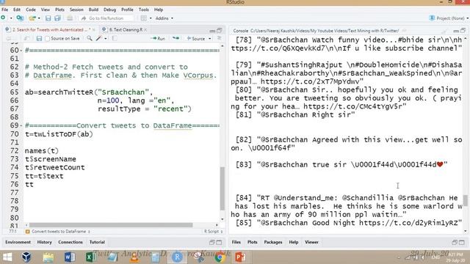Click the Code Tools wand icon
This screenshot has width=470, height=264.
pos(99,38)
